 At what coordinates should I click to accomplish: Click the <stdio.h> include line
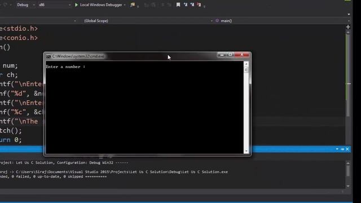point(19,29)
